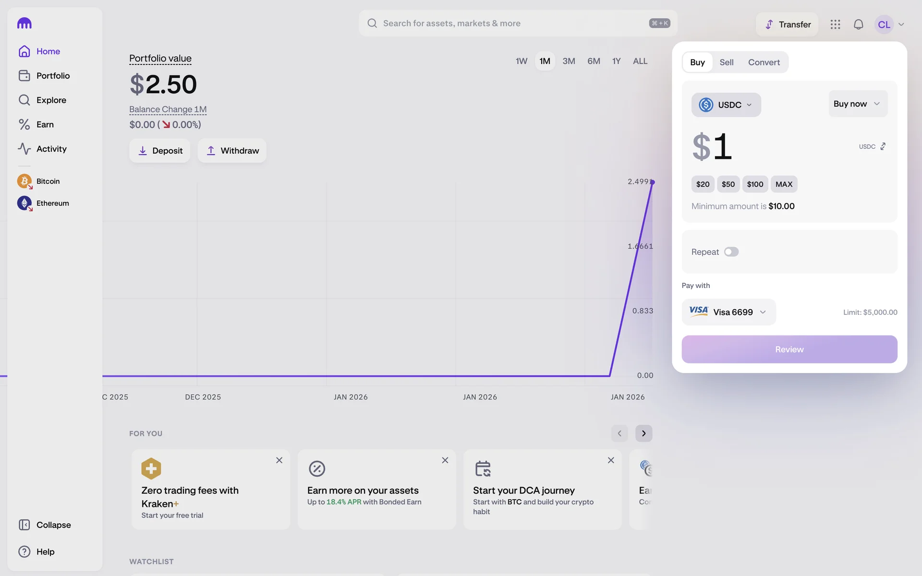This screenshot has height=576, width=922.
Task: Click the Deposit button
Action: [159, 151]
